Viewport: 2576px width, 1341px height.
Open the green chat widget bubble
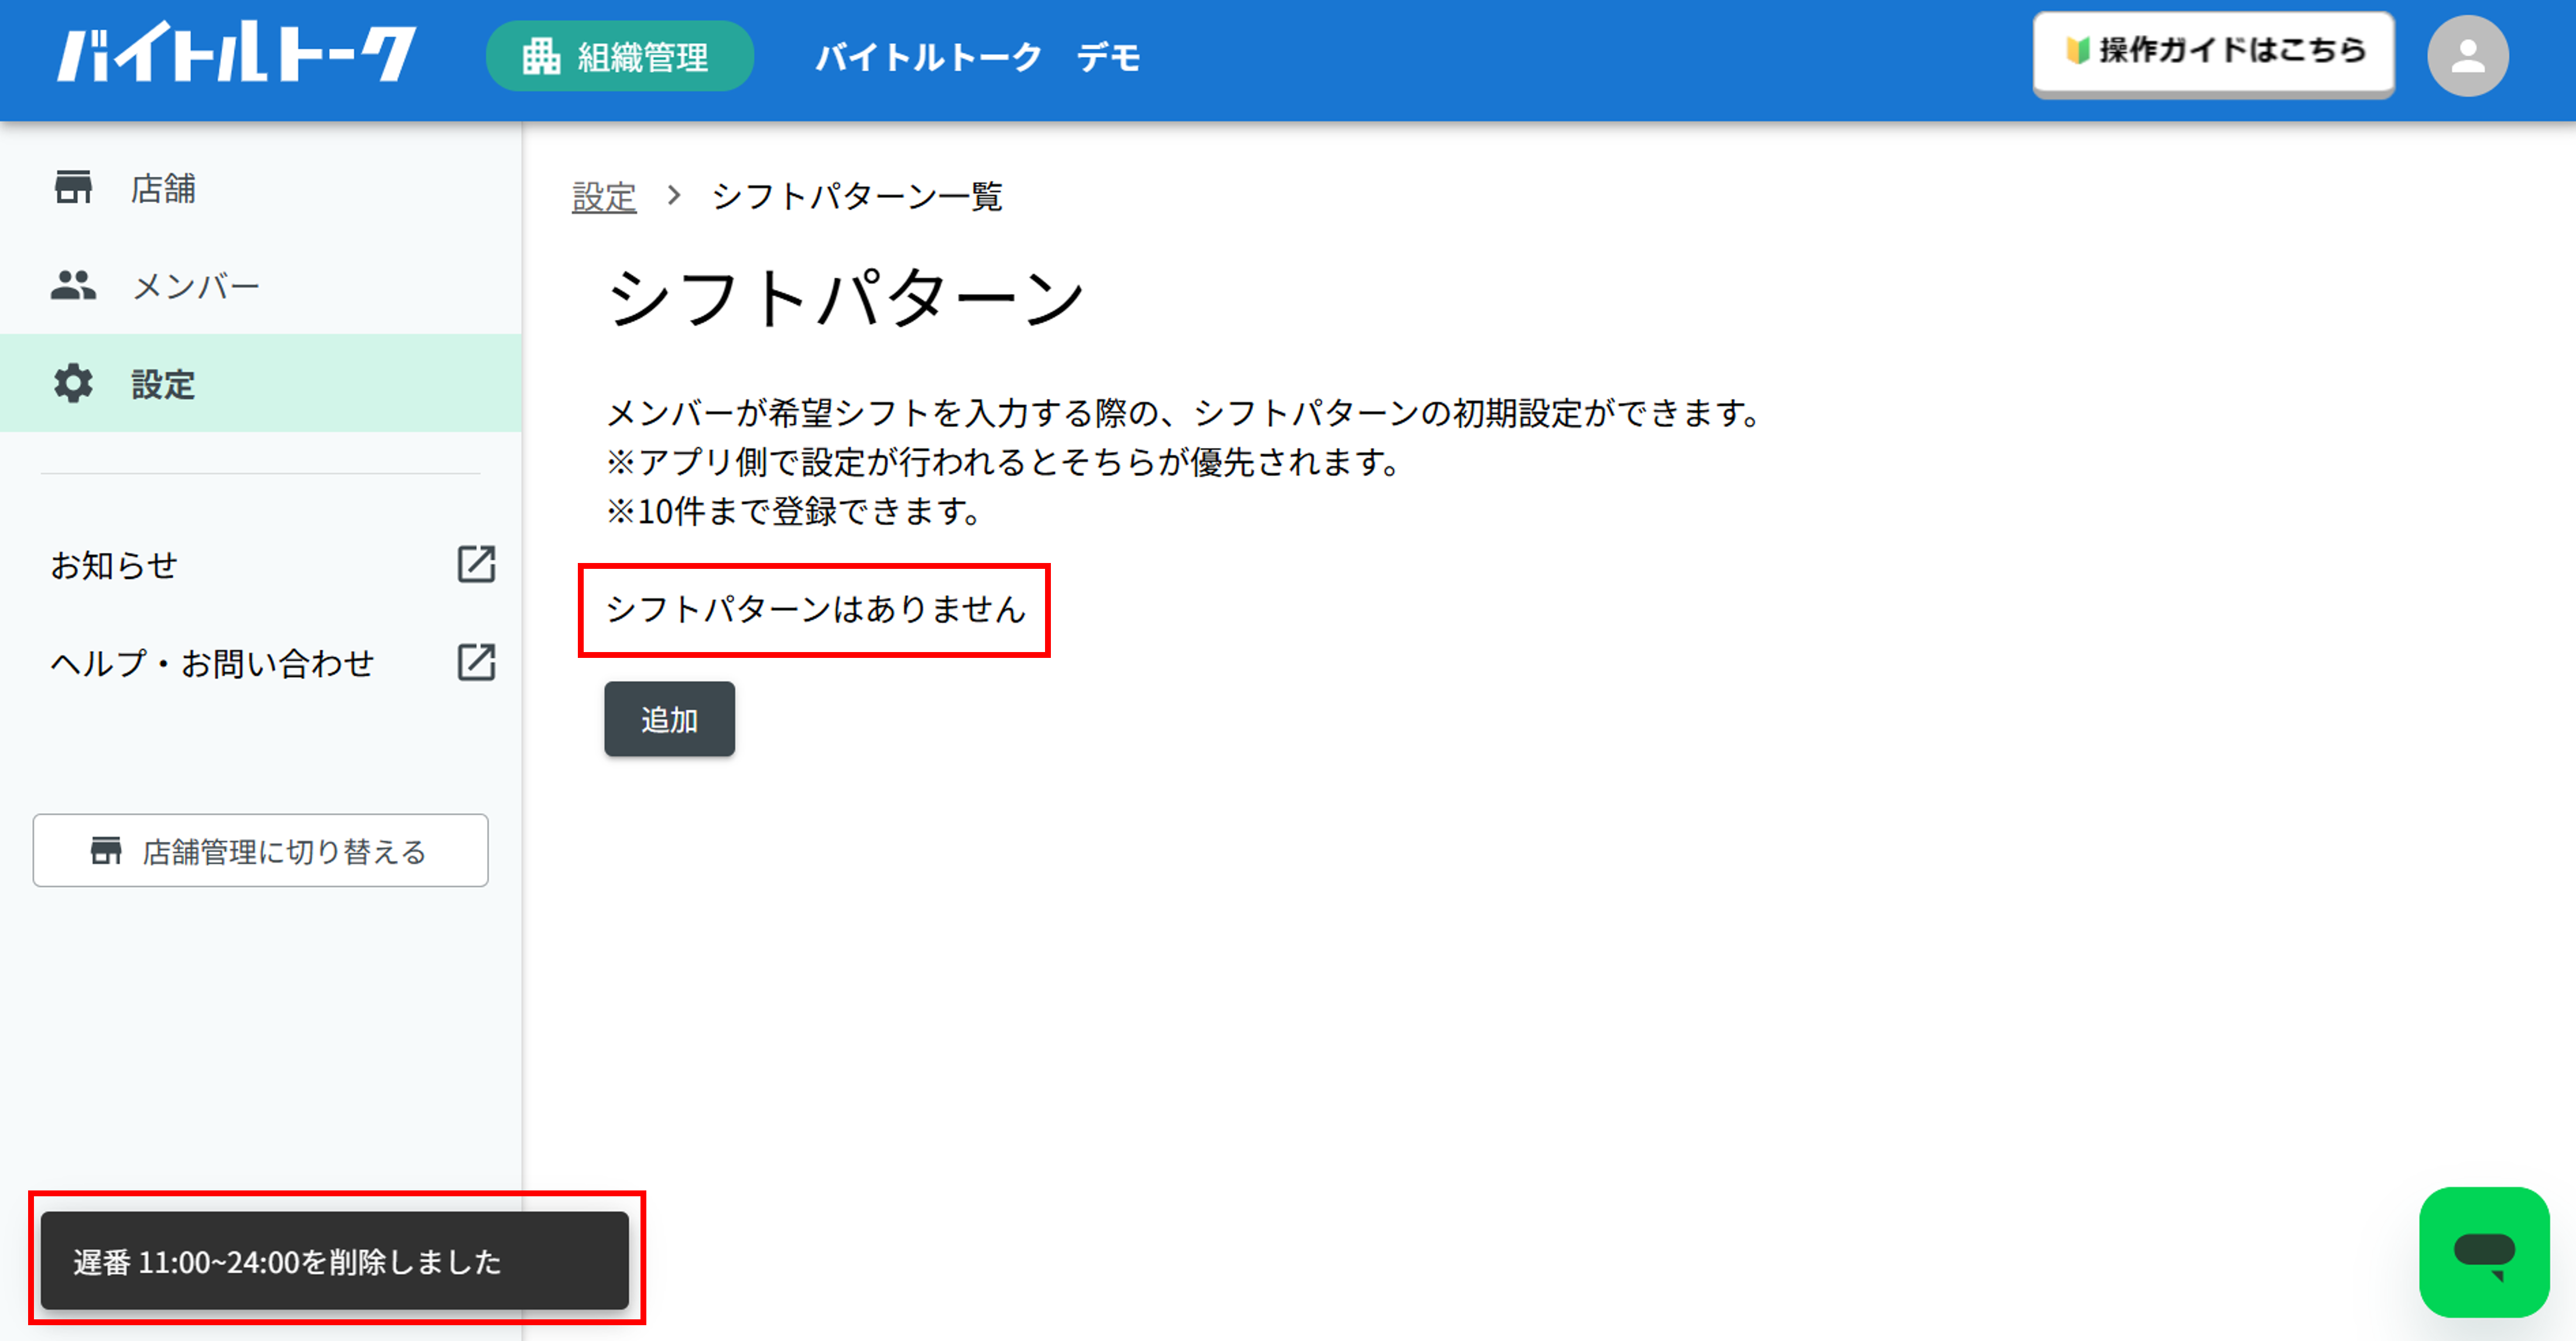pyautogui.click(x=2484, y=1252)
